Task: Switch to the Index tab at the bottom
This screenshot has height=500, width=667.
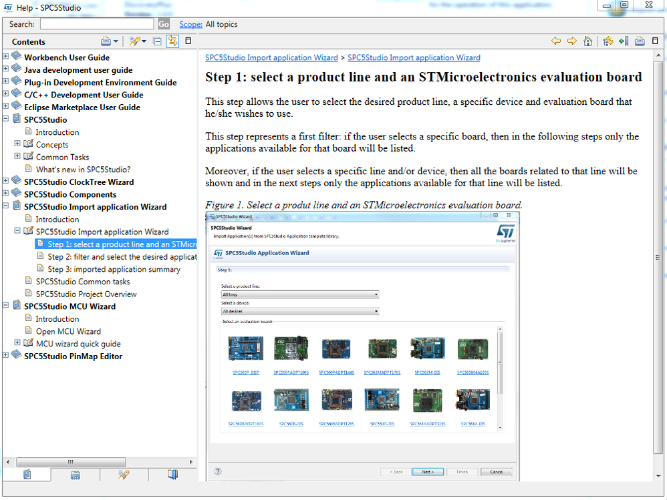Action: tap(76, 475)
